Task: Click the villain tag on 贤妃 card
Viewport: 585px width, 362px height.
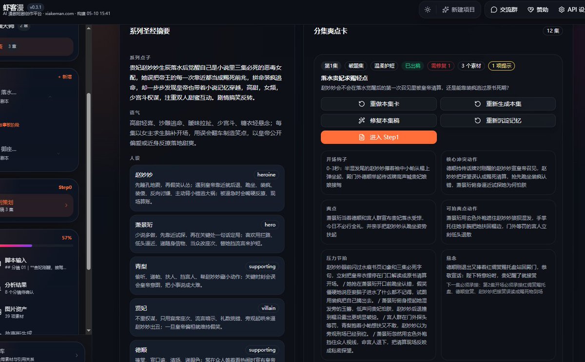Action: coord(268,308)
